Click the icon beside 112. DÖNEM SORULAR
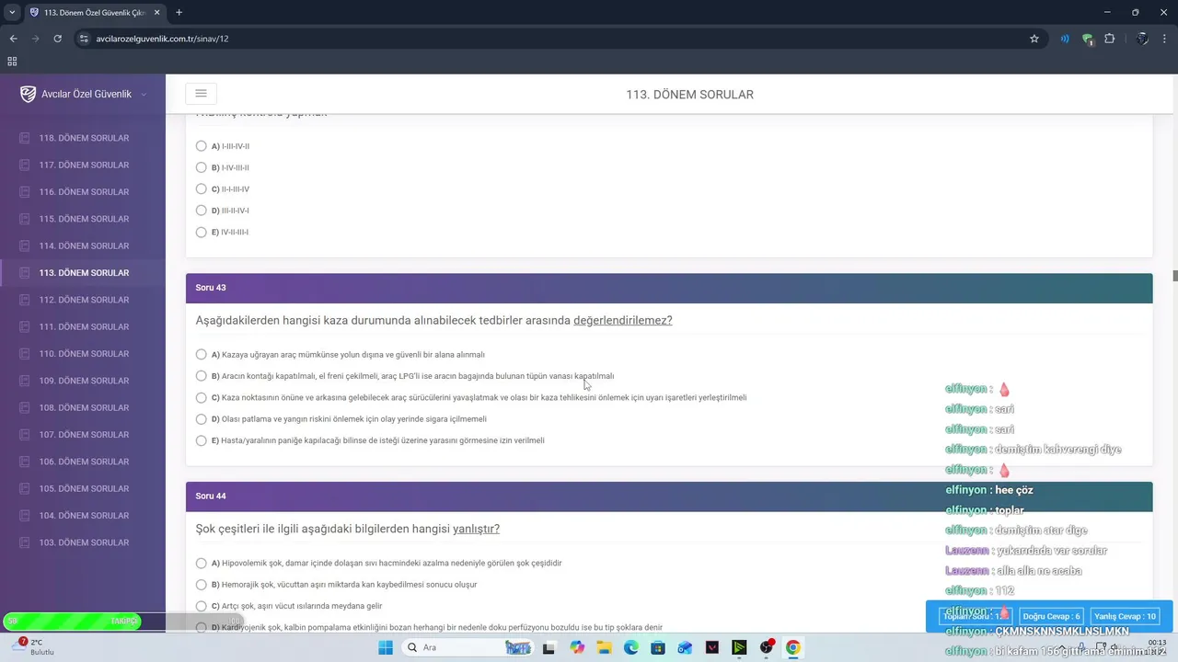This screenshot has width=1178, height=662. [x=25, y=300]
